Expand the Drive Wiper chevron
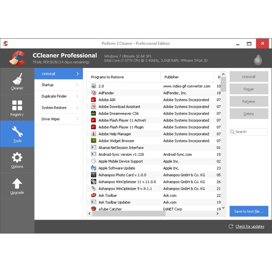Screen dimensions: 272x272 (x=78, y=119)
